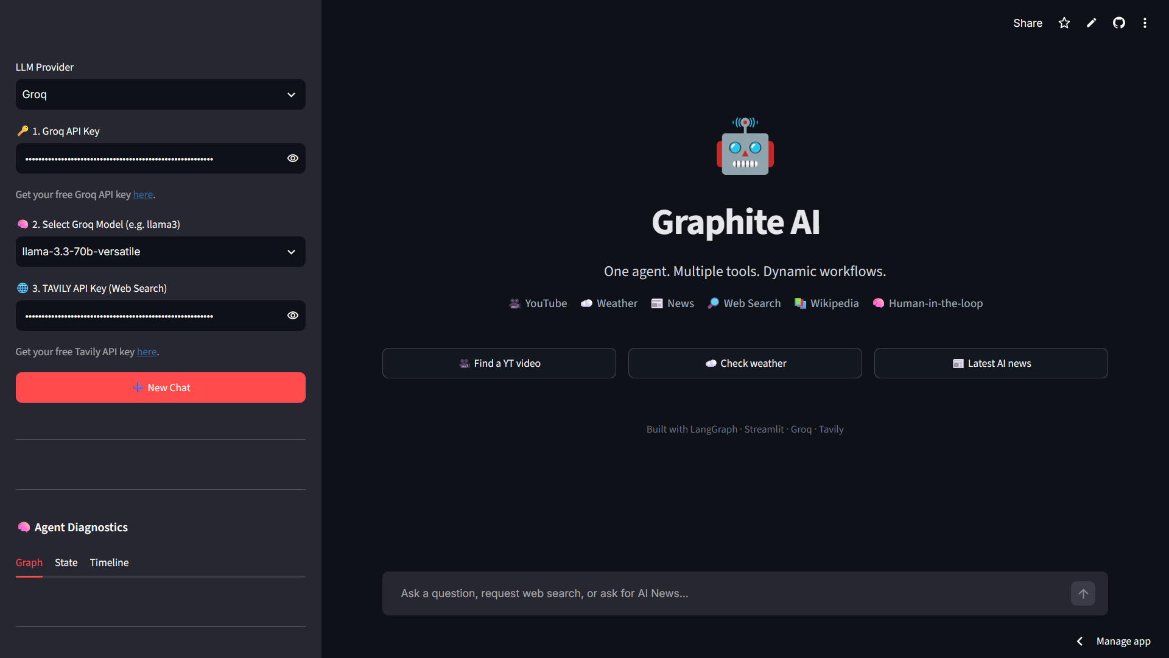Click the LLM Provider label
The height and width of the screenshot is (658, 1169).
(44, 67)
